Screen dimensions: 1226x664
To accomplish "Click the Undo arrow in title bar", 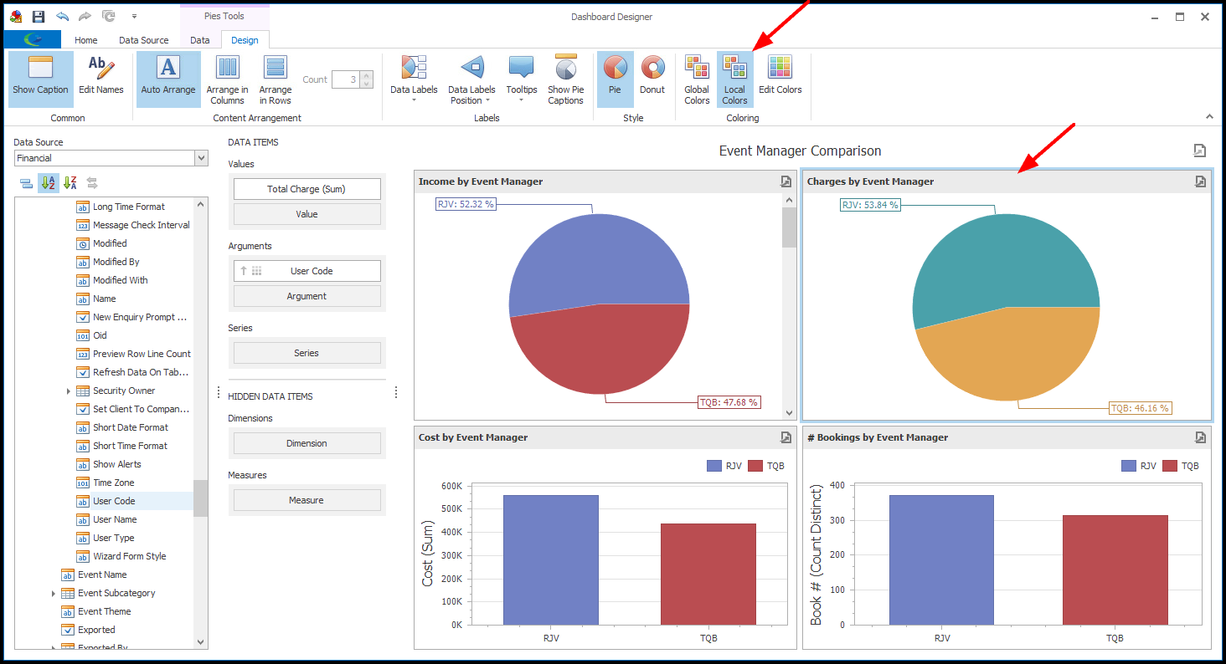I will point(62,17).
